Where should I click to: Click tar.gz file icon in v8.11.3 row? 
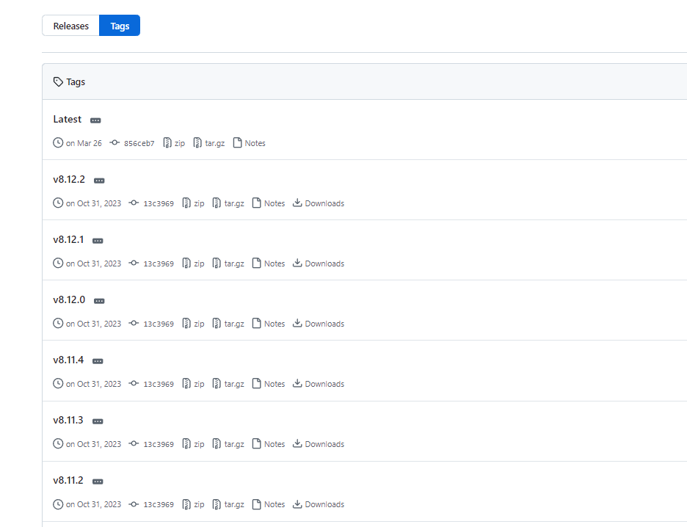click(x=217, y=444)
